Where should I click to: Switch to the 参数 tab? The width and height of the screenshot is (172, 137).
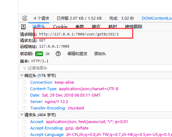pos(80,26)
